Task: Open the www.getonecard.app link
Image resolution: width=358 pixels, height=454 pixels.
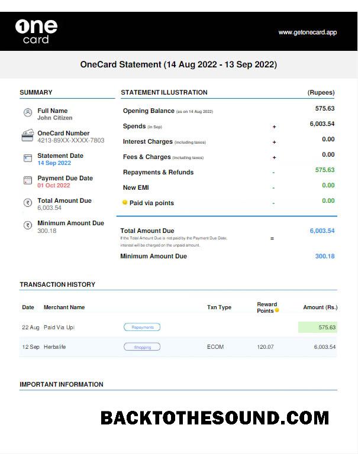Action: pyautogui.click(x=308, y=33)
